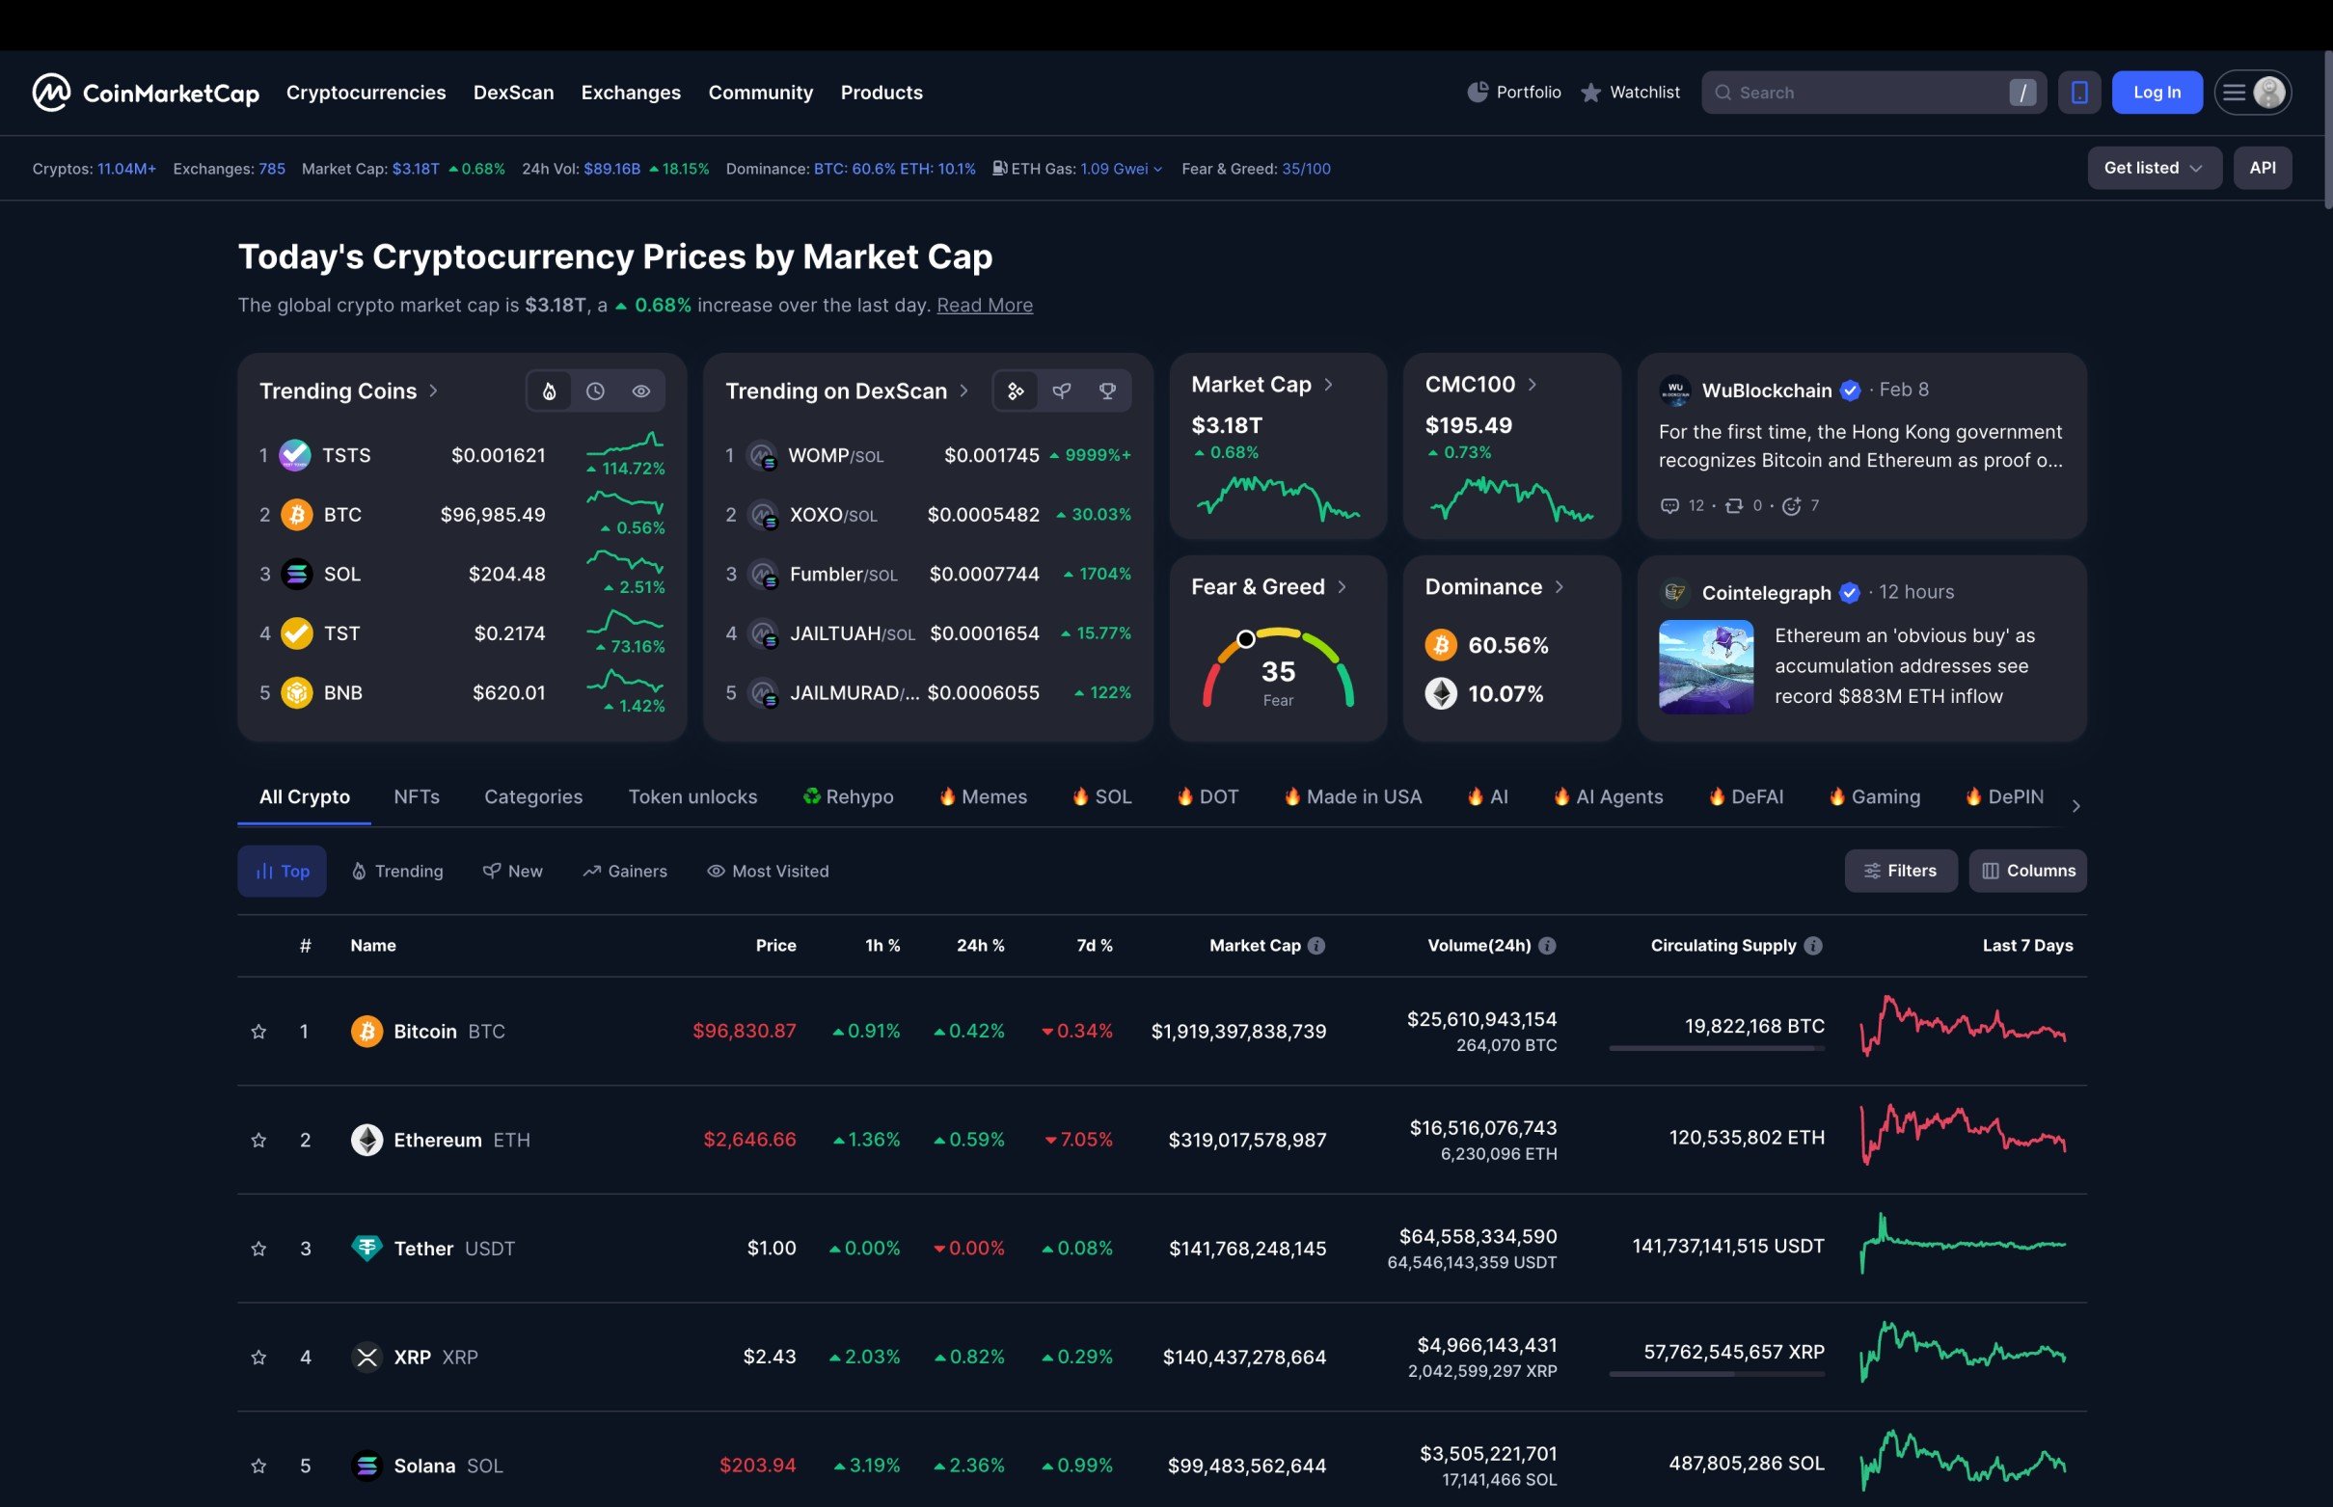Viewport: 2333px width, 1507px height.
Task: Click the Bitcoin logo in table row 1
Action: (367, 1032)
